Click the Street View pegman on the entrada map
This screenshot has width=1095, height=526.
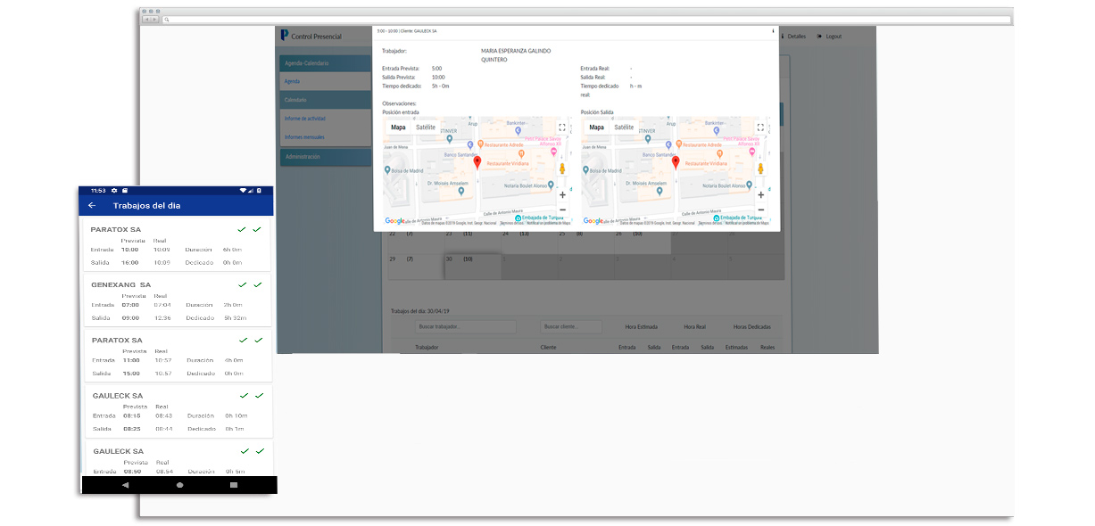click(x=562, y=168)
